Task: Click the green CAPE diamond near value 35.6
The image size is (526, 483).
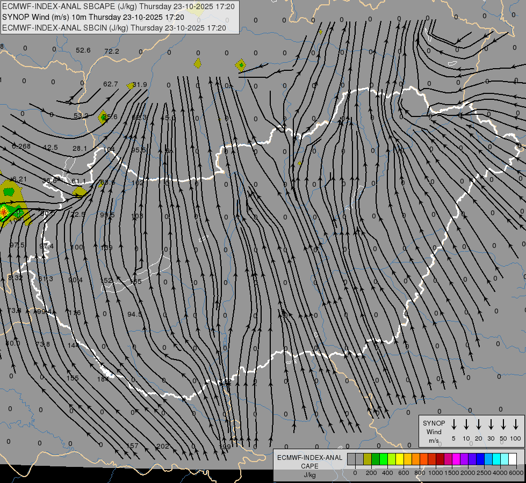Action: coord(103,117)
